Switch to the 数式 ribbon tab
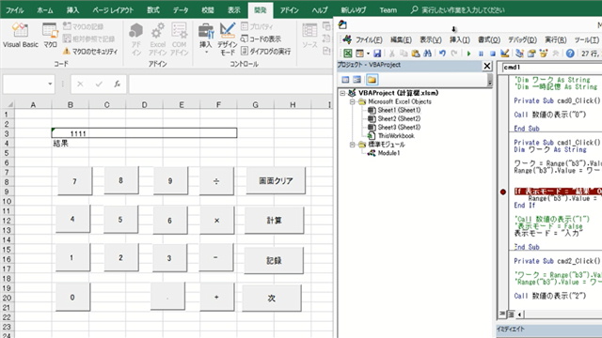The image size is (602, 338). (x=153, y=10)
